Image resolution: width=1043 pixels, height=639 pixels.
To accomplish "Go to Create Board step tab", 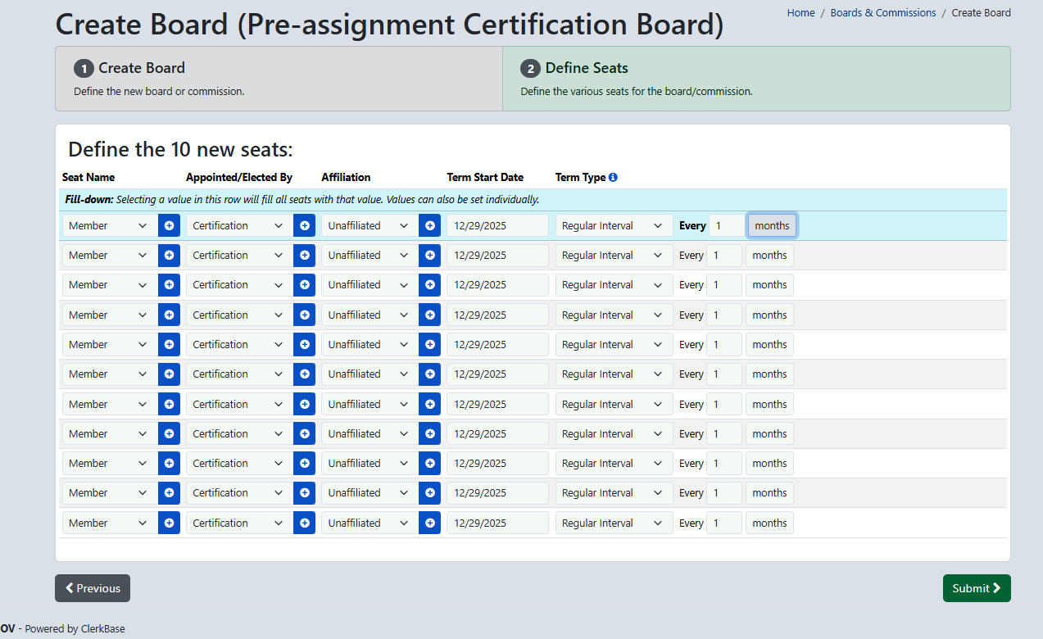I will point(279,79).
